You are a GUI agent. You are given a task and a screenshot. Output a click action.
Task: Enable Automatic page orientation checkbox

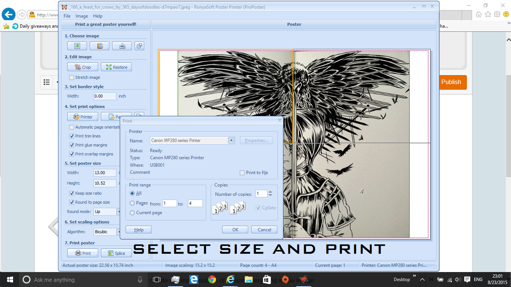coord(71,127)
